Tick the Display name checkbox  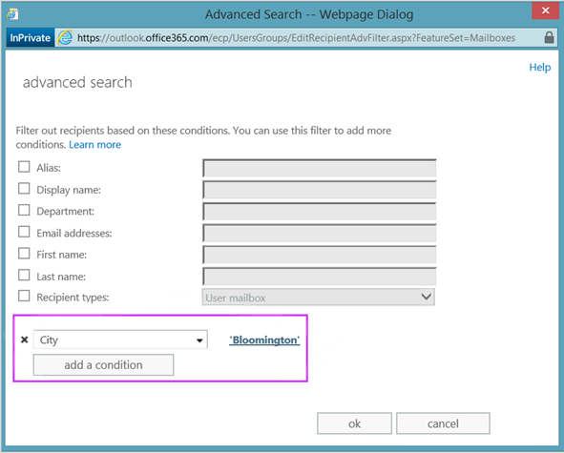click(x=24, y=189)
